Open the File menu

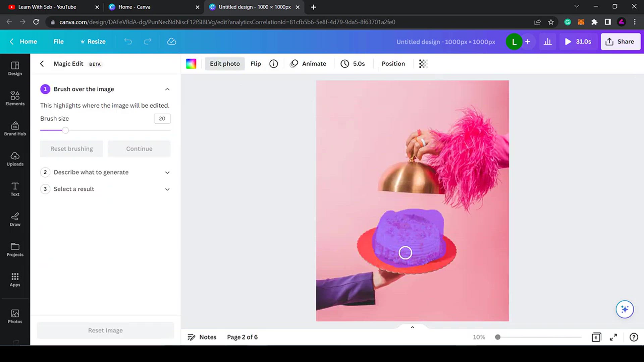point(58,42)
